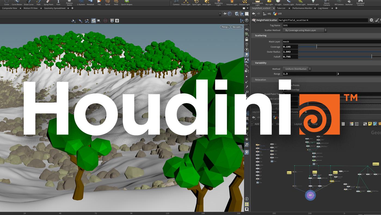Choose the Spray Paint shelf tool
This screenshot has width=381, height=215.
(x=48, y=3)
